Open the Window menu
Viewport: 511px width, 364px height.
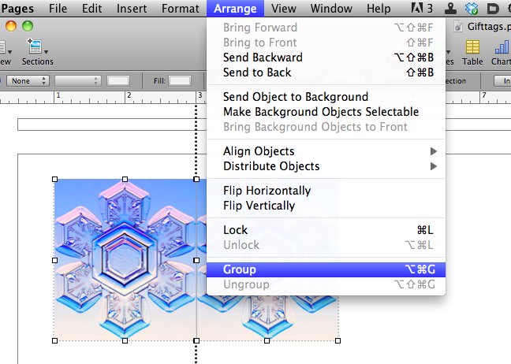pyautogui.click(x=331, y=9)
